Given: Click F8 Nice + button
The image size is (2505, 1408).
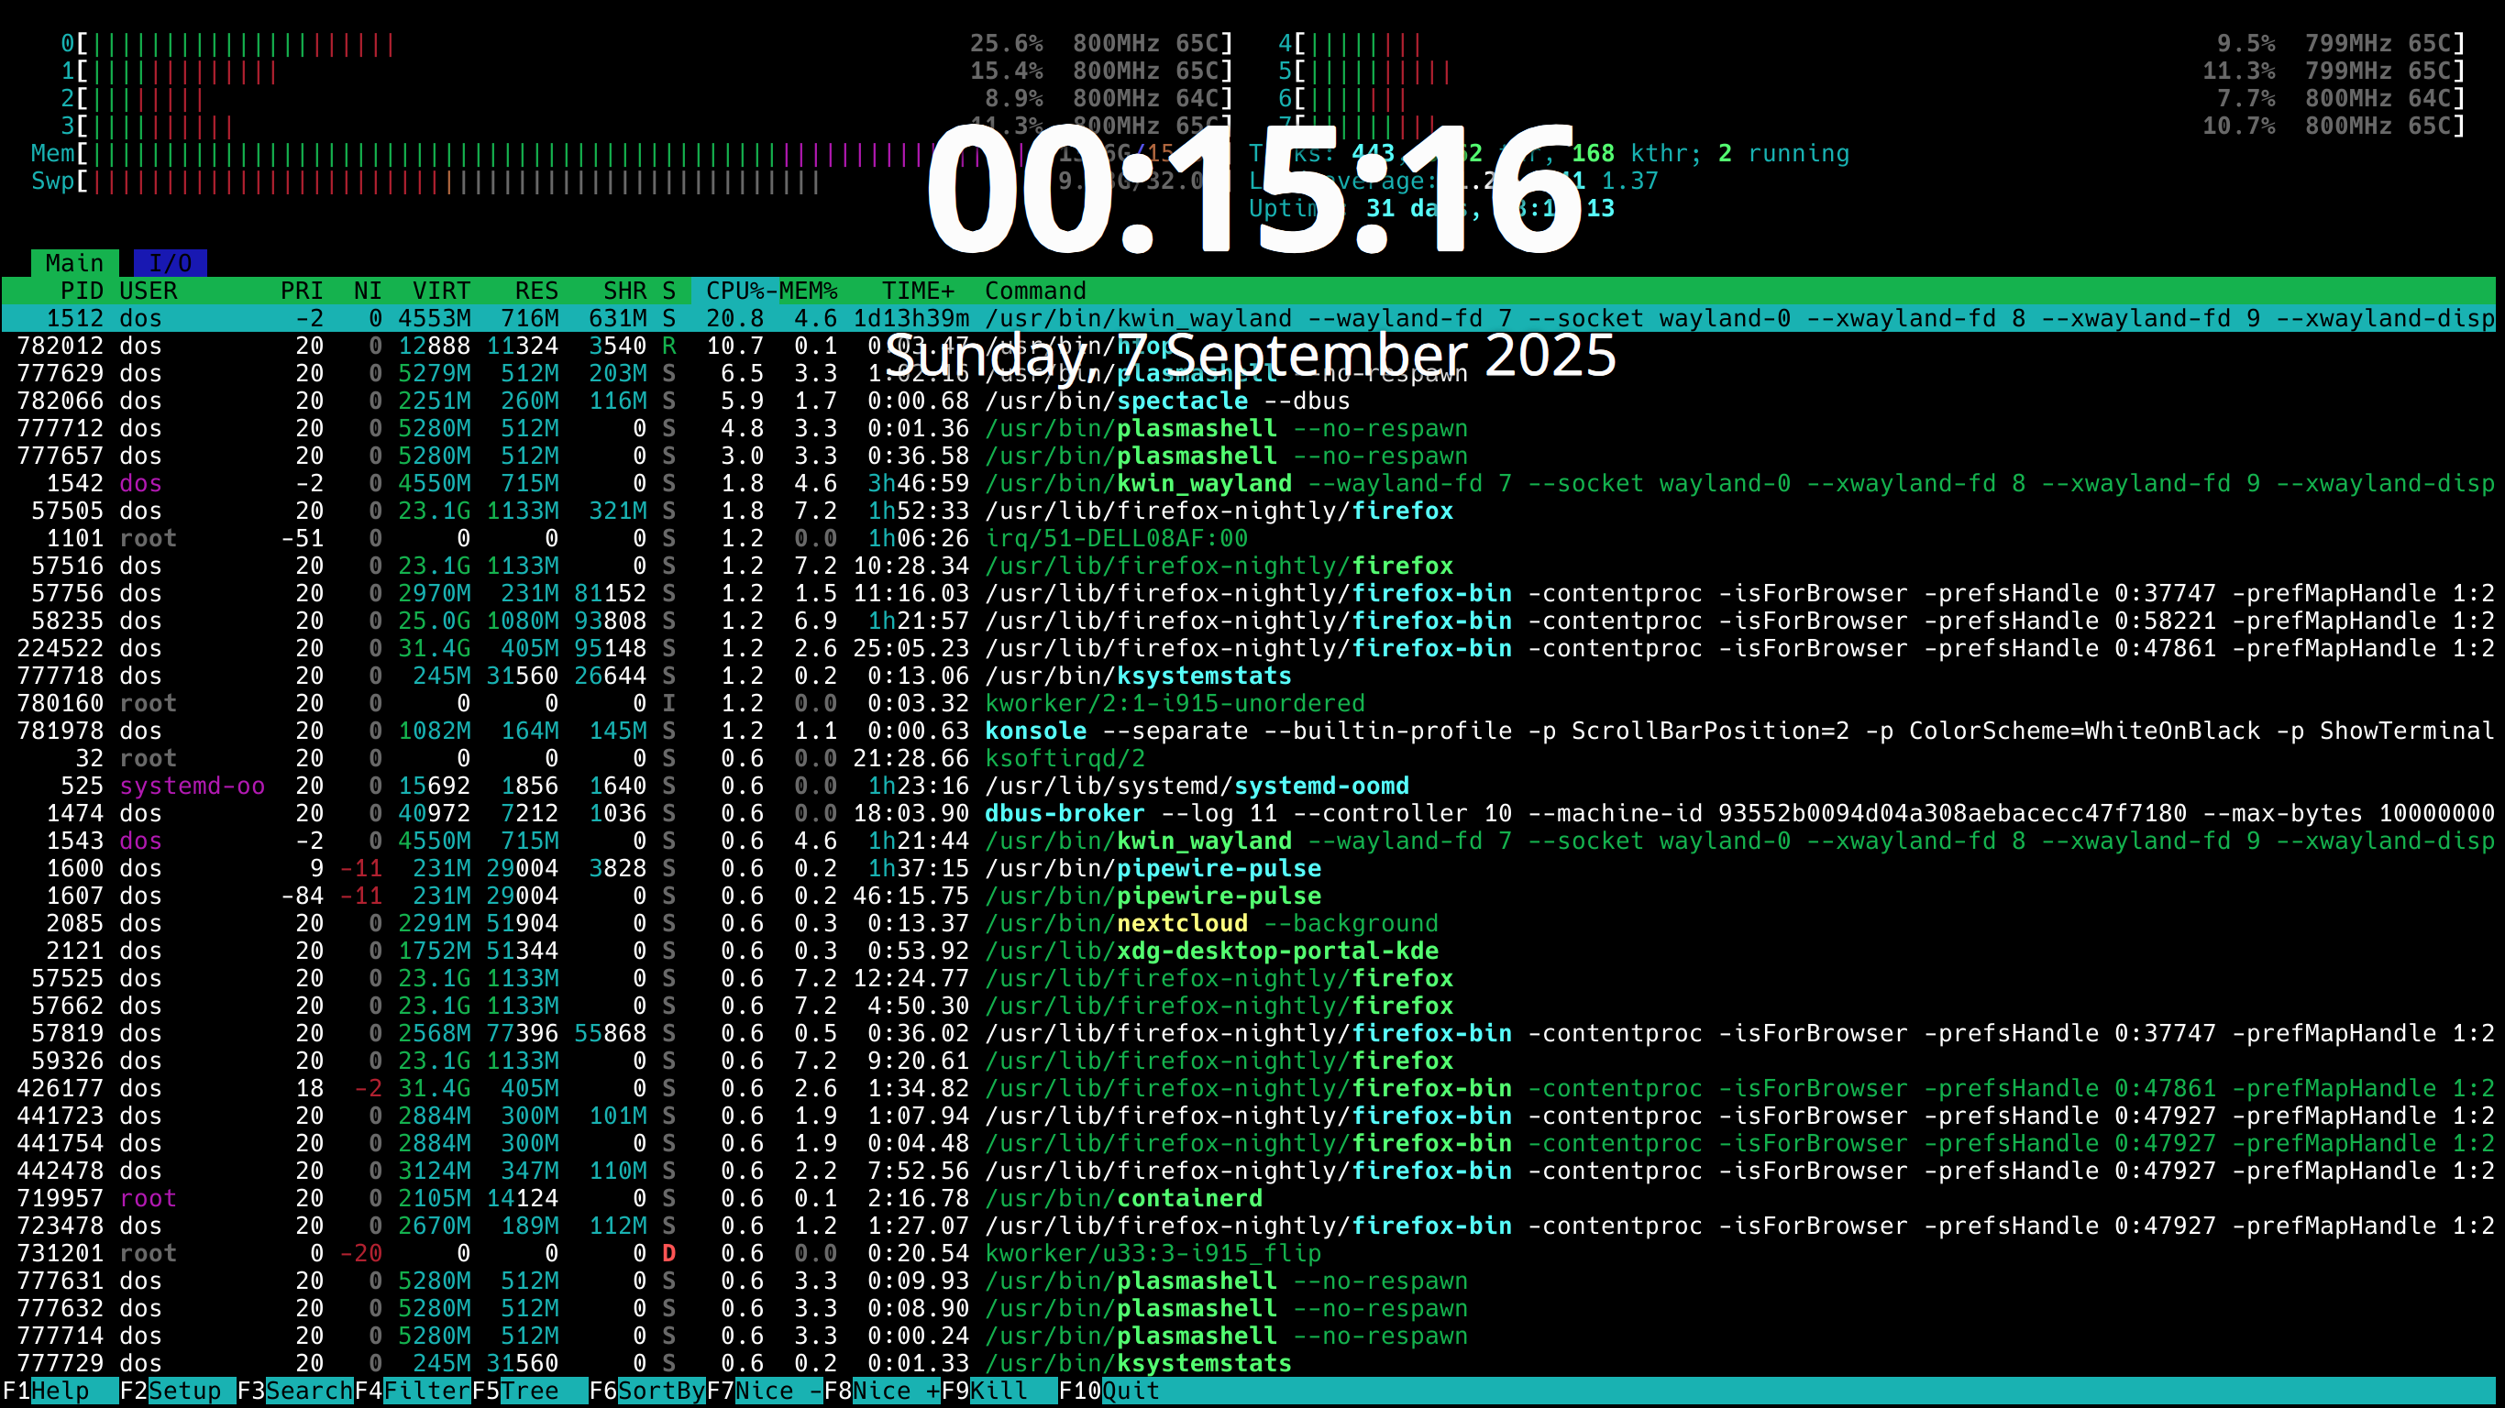Looking at the screenshot, I should (x=882, y=1391).
